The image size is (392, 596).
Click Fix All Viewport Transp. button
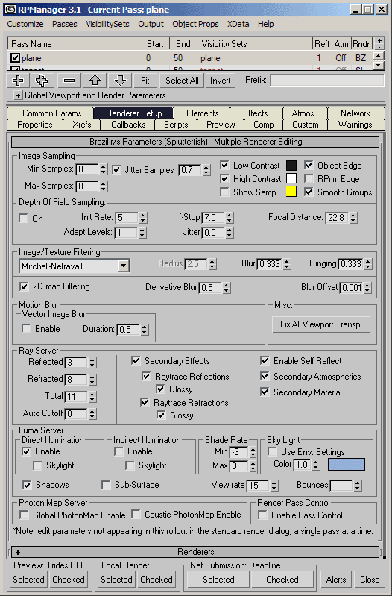(x=321, y=324)
